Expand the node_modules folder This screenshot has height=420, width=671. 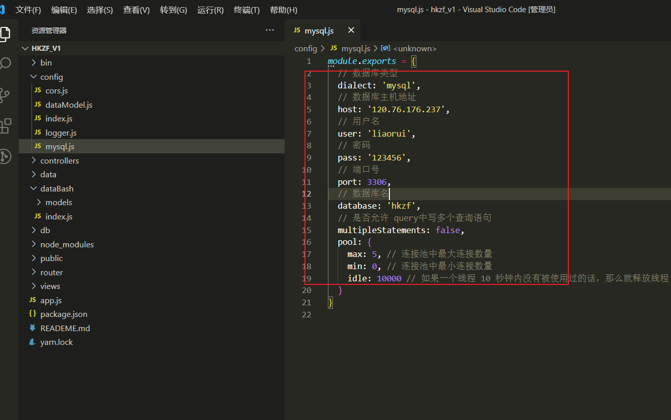tap(34, 244)
